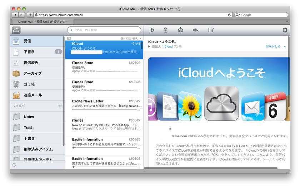This screenshot has height=187, width=300.
Task: Click the reply arrow icon
Action: click(195, 30)
